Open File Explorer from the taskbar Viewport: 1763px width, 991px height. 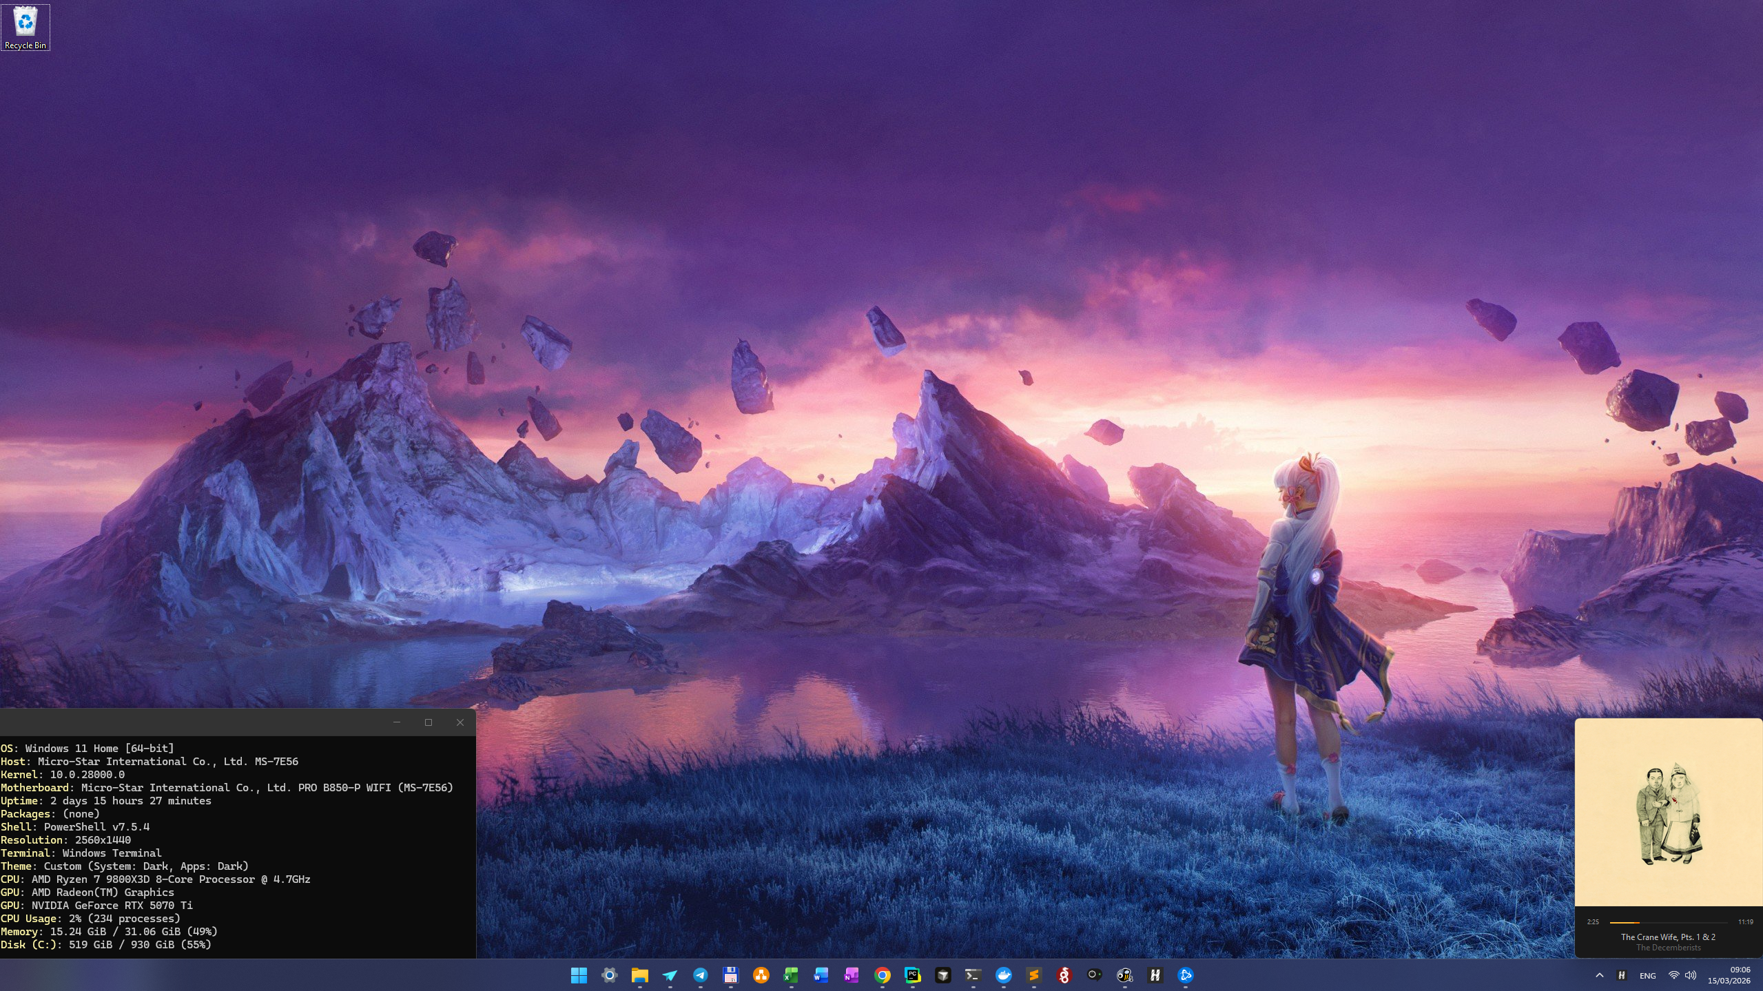click(x=639, y=975)
